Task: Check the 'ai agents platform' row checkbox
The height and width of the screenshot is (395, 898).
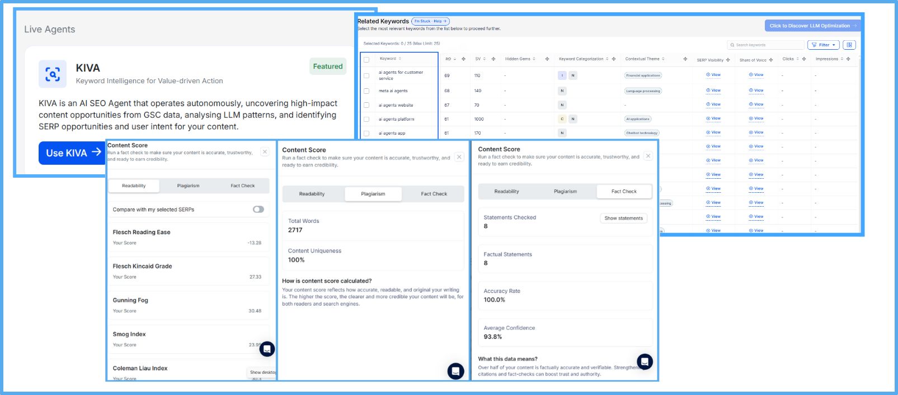Action: 366,119
